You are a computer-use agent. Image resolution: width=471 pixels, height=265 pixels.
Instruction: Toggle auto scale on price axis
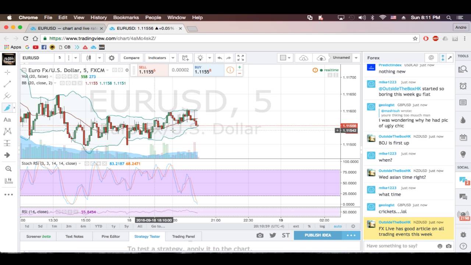337,226
